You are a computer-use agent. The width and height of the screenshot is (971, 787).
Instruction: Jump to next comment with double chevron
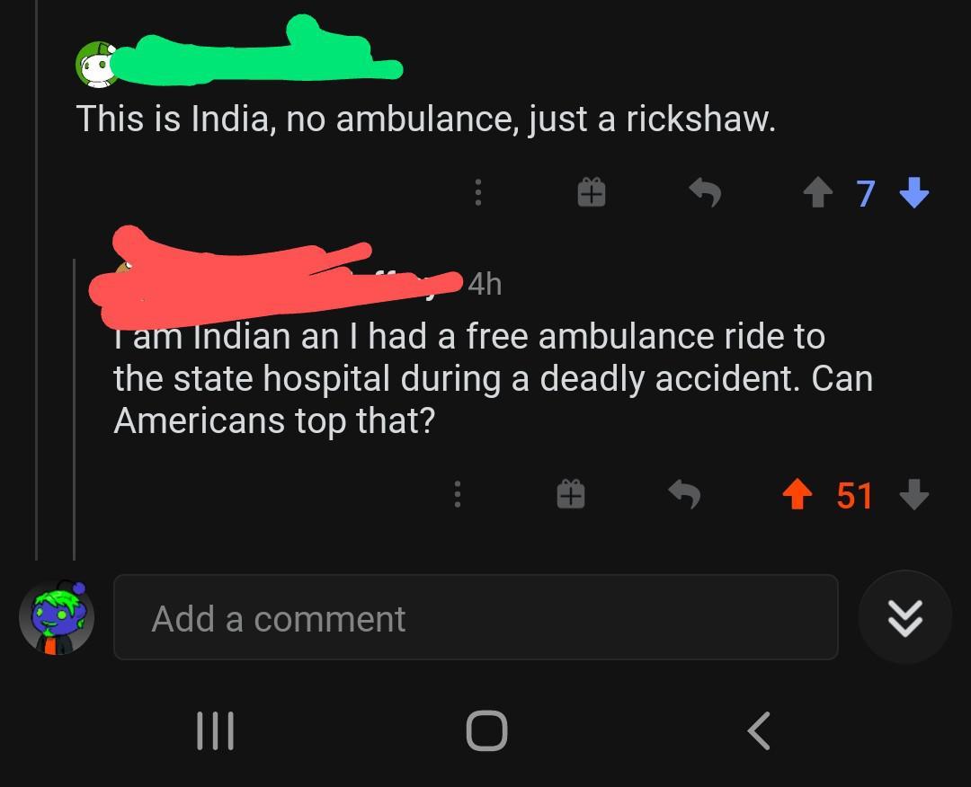pos(904,617)
